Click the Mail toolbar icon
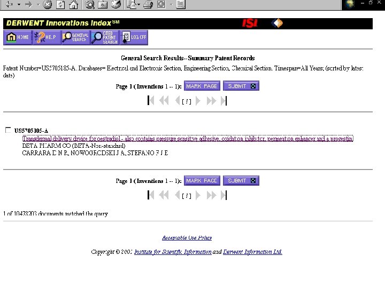The image size is (385, 288). click(x=132, y=4)
